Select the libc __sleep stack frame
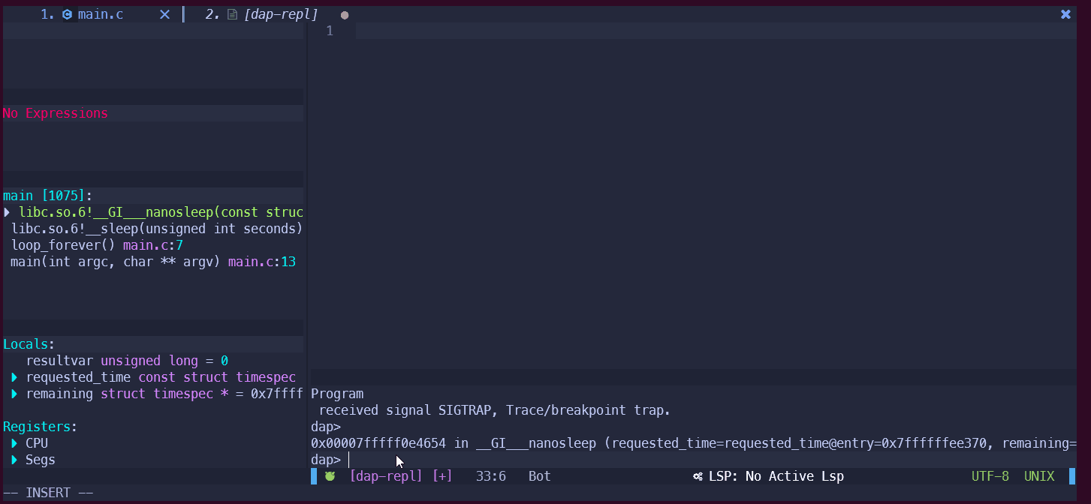Viewport: 1091px width, 504px height. pyautogui.click(x=157, y=229)
